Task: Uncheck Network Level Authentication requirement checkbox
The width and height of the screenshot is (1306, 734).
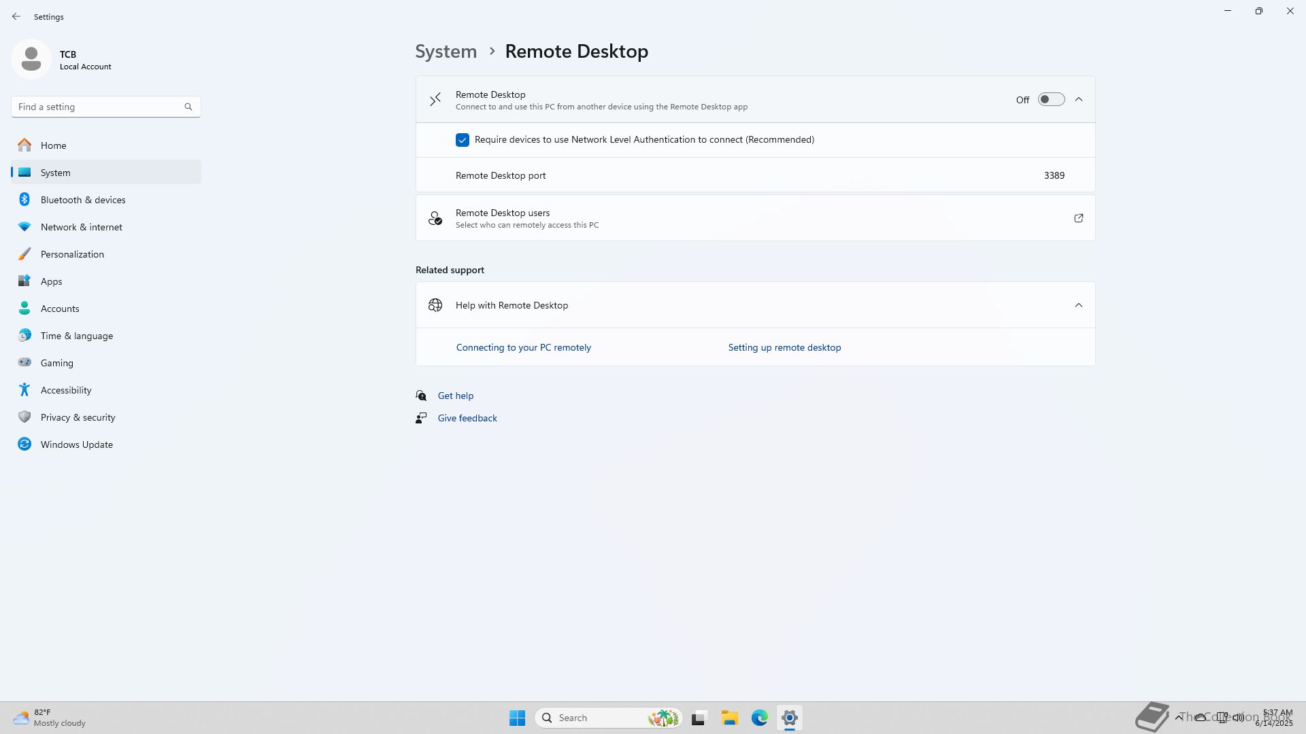Action: click(x=463, y=140)
